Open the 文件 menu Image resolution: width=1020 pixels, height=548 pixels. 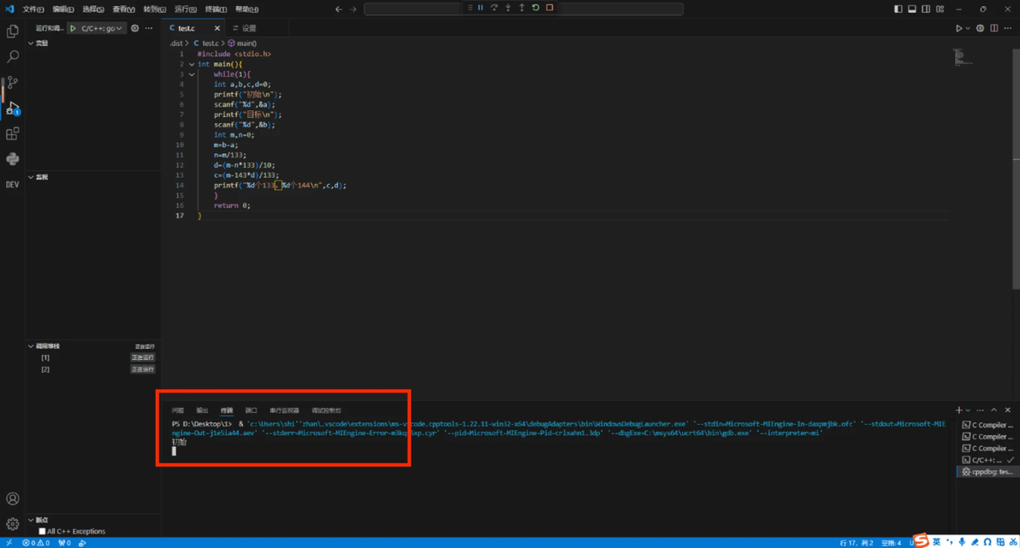click(33, 9)
